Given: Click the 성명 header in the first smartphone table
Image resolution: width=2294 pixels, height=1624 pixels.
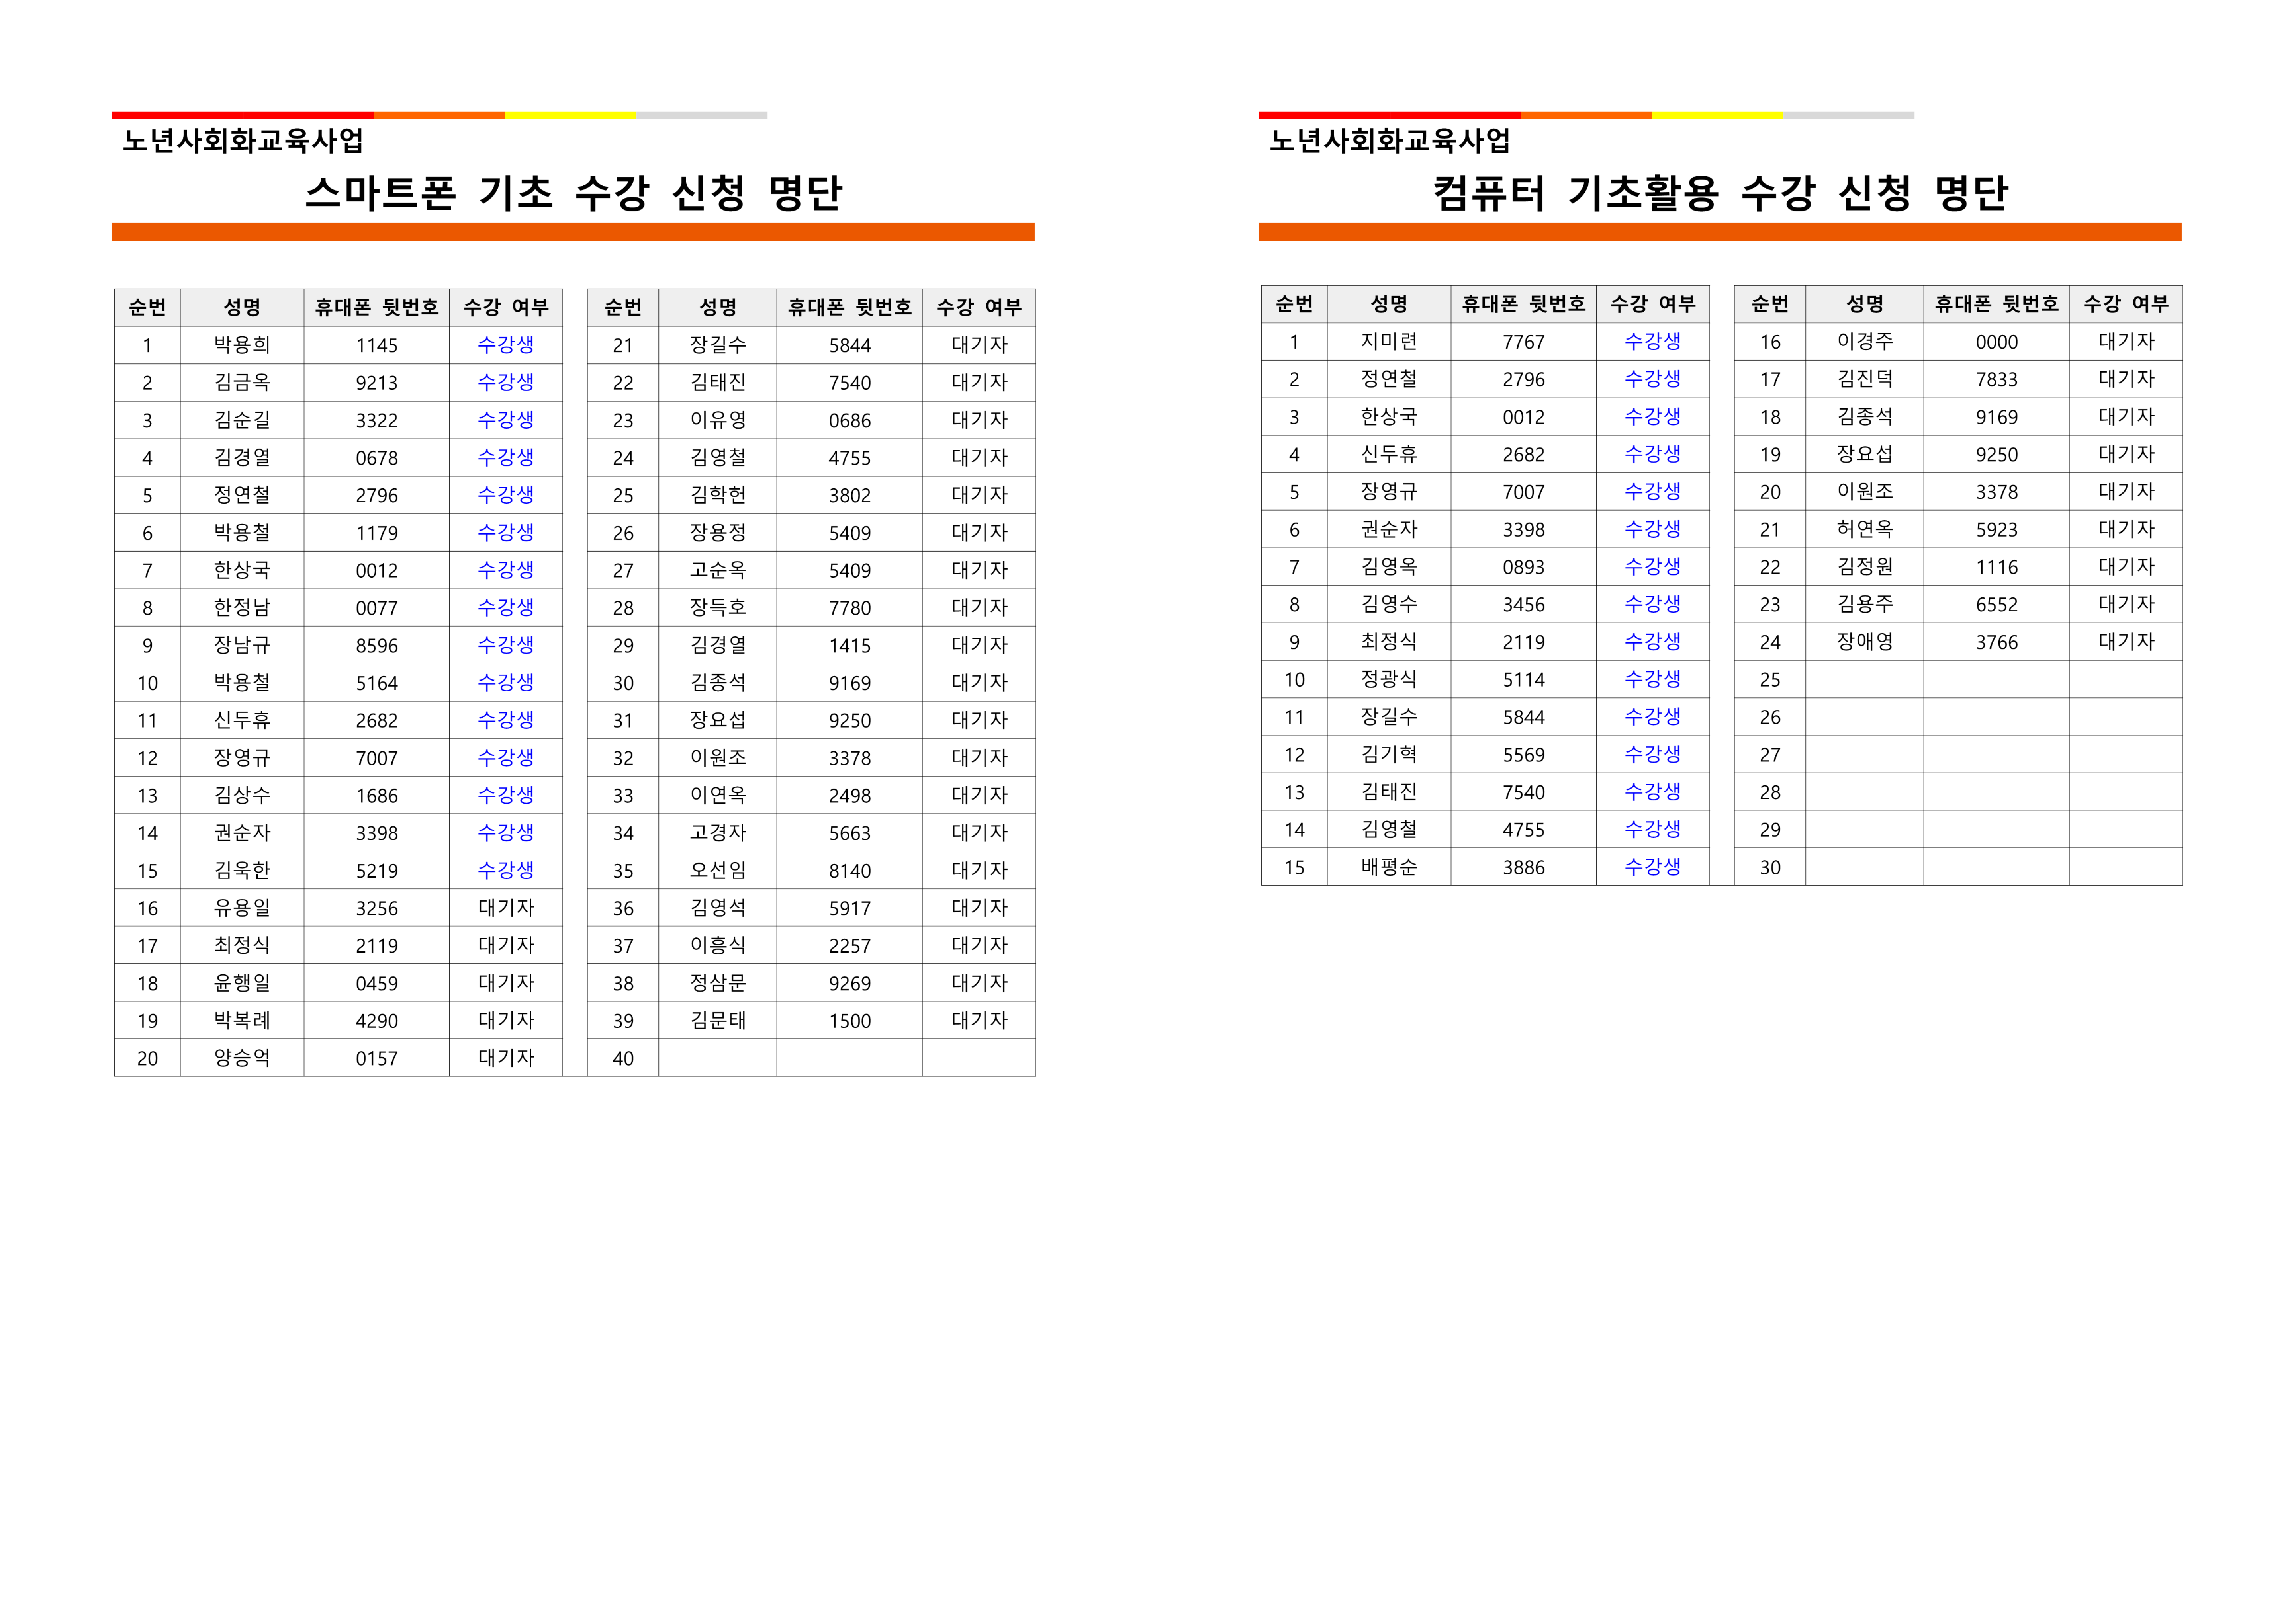Looking at the screenshot, I should [242, 307].
